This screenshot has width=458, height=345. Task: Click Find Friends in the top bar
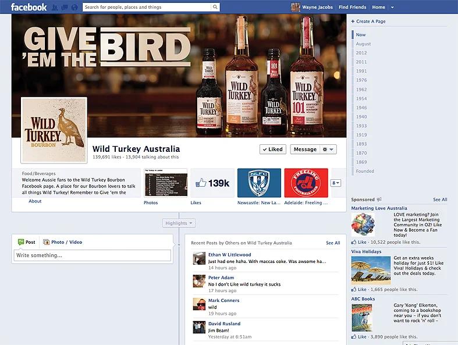click(352, 7)
